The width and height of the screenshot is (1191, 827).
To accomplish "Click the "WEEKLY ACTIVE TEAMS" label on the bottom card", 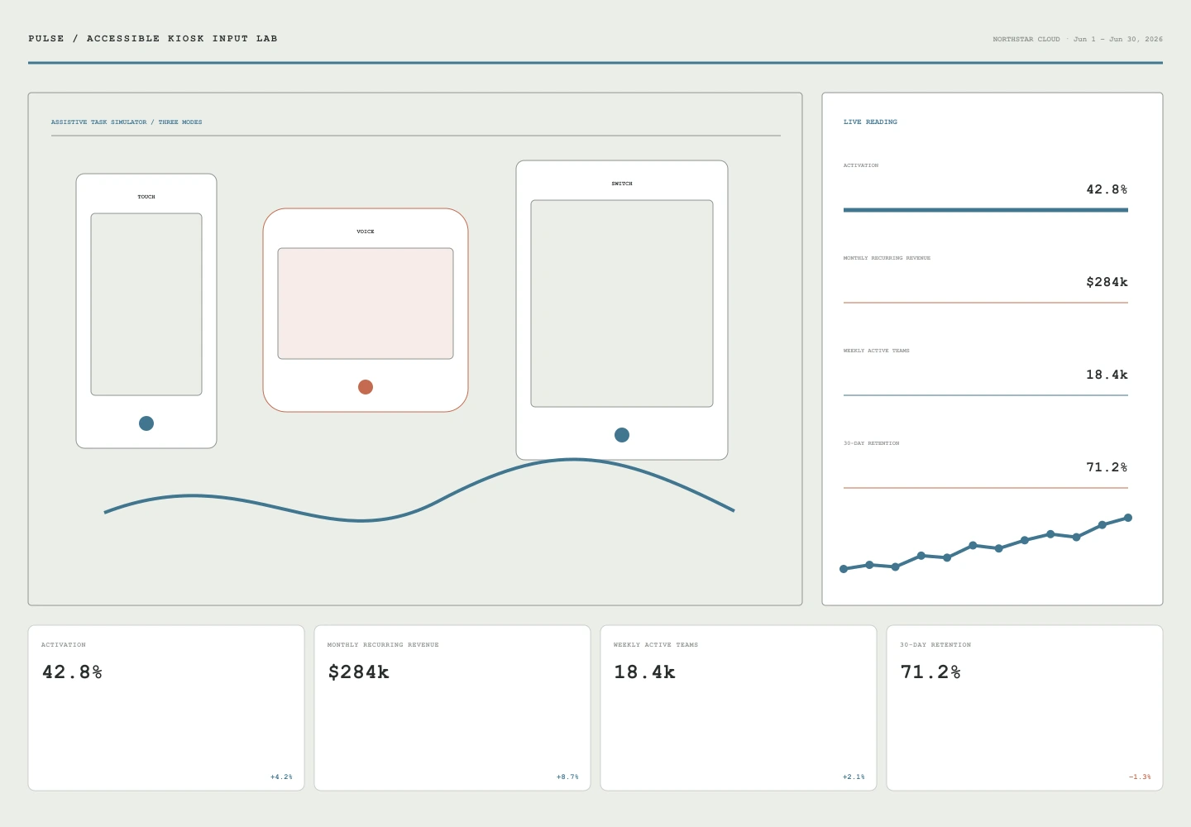I will (656, 645).
